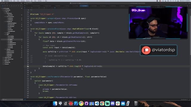Select the highlighted LV_Clipper file in navigator

[12, 40]
